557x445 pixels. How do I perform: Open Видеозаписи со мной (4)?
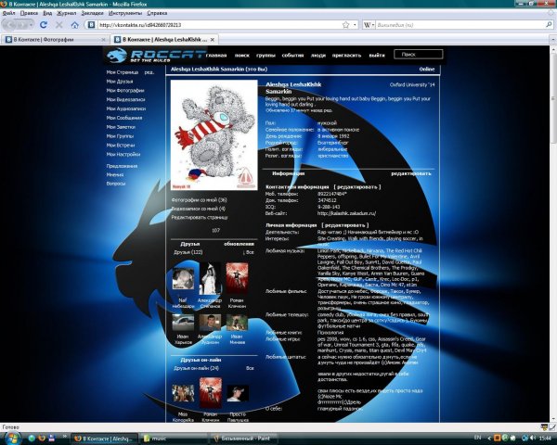point(199,209)
